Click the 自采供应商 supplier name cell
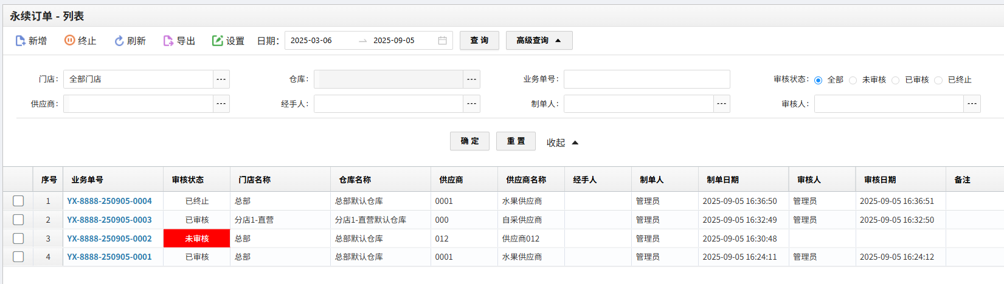 point(531,220)
